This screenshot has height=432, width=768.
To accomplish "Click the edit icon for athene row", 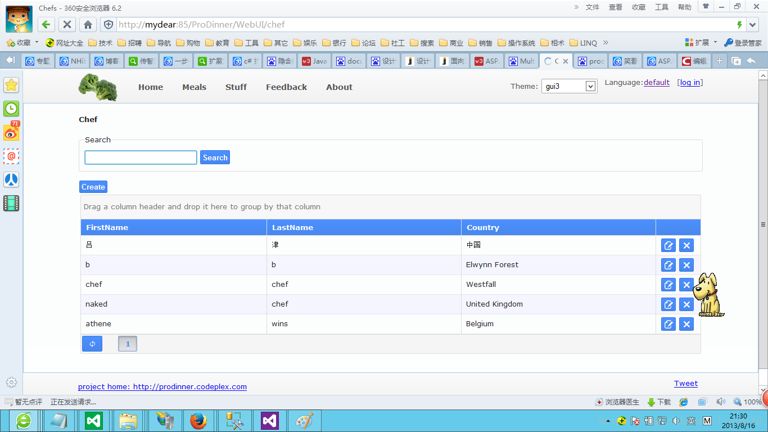I will pos(668,324).
